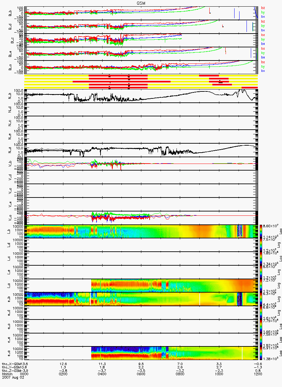Click the i_b color bar scale
The height and width of the screenshot is (387, 282).
(x=261, y=231)
